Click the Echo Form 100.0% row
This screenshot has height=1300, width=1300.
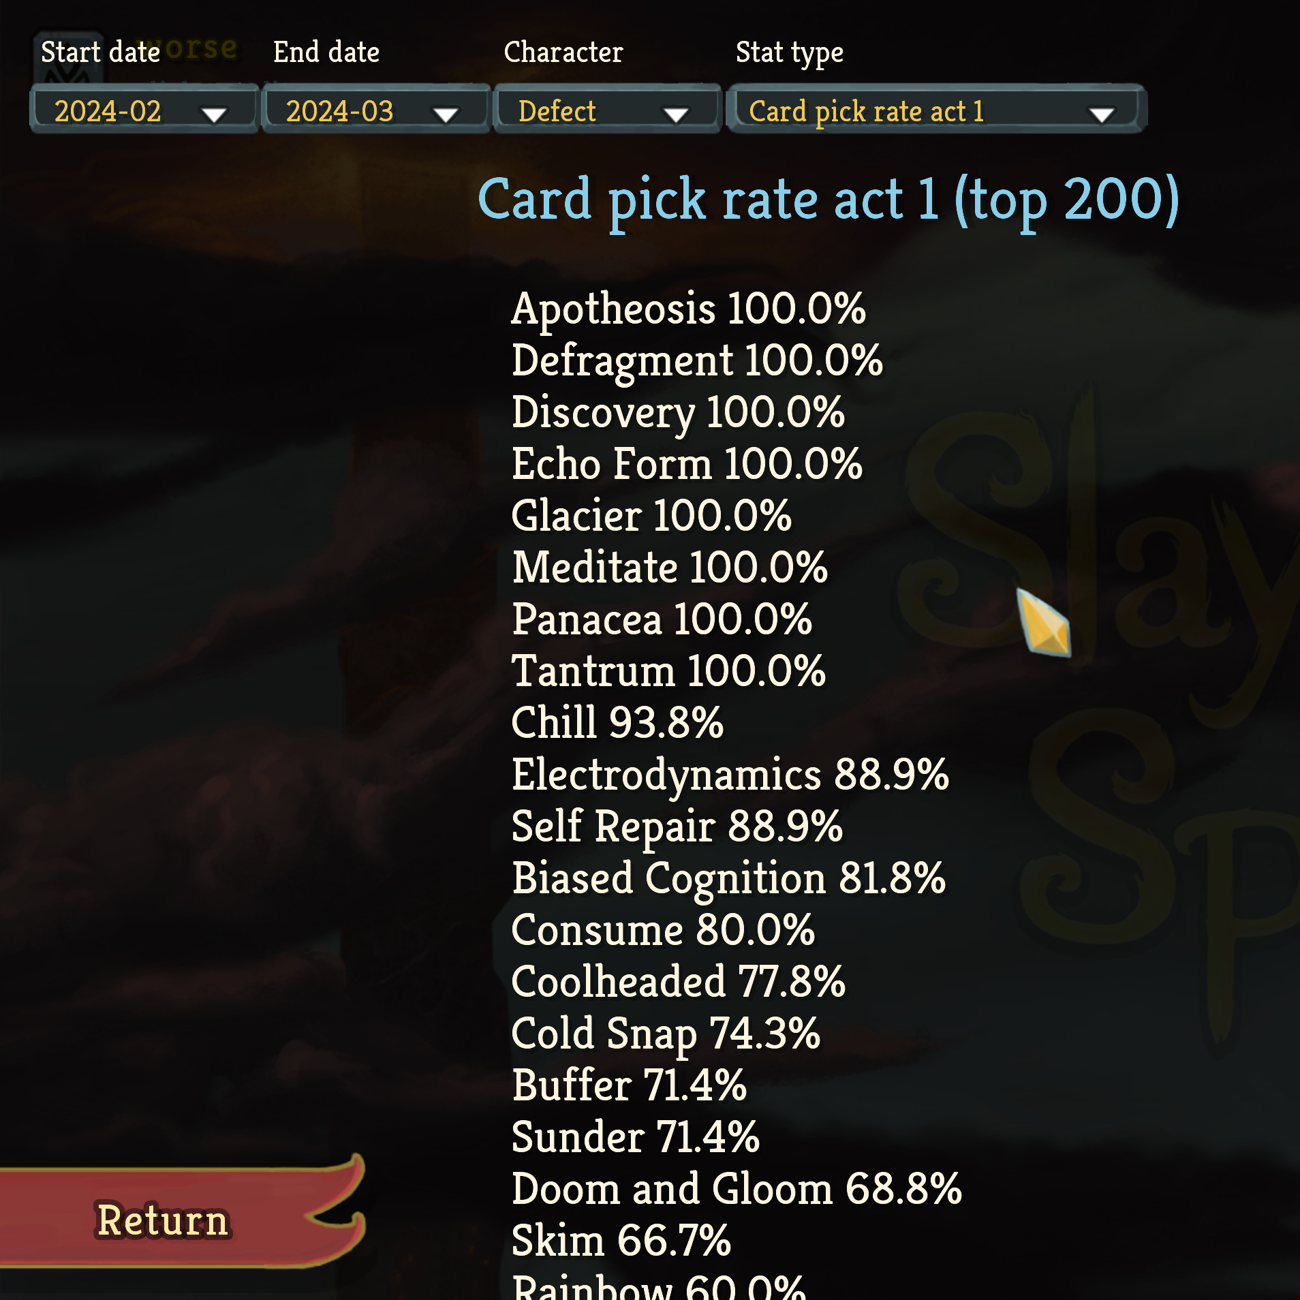coord(687,464)
